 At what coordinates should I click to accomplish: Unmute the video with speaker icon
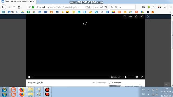click(126, 77)
